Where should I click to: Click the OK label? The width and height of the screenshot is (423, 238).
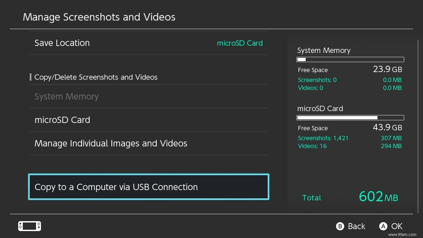[397, 226]
